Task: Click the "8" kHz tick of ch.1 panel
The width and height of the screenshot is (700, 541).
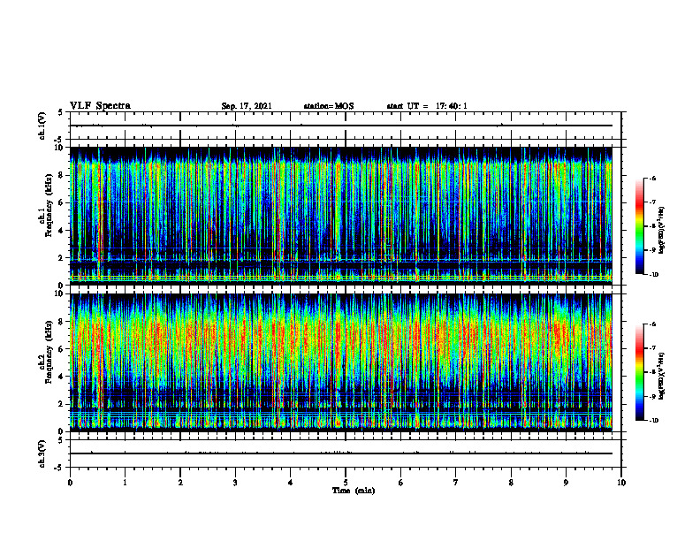Action: pyautogui.click(x=62, y=175)
